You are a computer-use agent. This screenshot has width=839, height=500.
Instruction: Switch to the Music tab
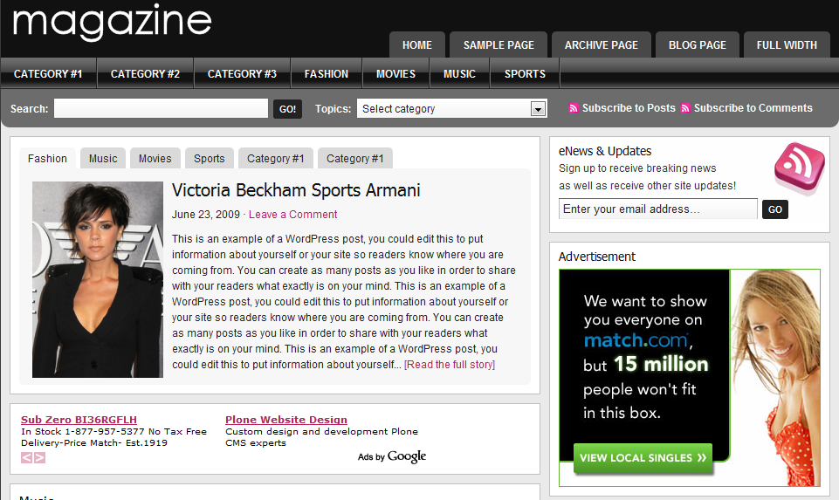pyautogui.click(x=103, y=158)
